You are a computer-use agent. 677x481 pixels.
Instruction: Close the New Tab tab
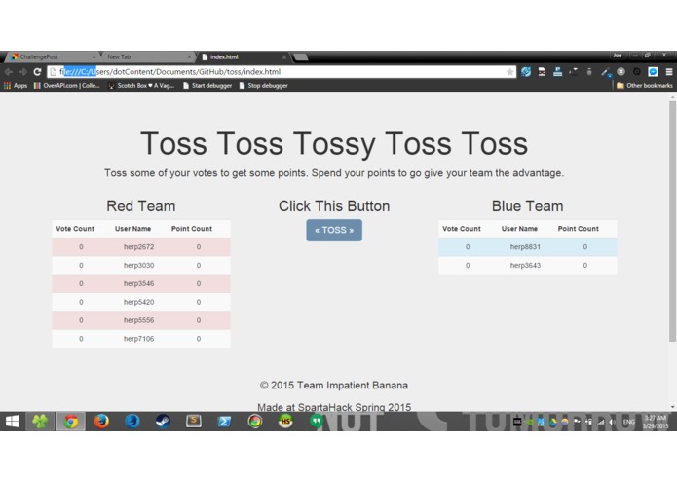[x=189, y=56]
